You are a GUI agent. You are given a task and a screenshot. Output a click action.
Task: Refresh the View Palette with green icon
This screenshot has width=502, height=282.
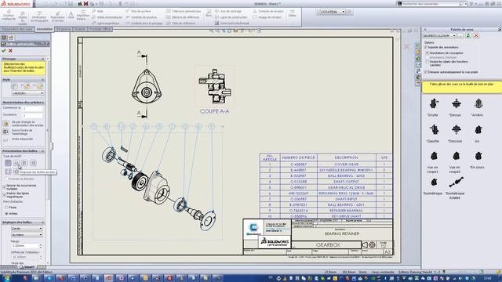pos(468,35)
